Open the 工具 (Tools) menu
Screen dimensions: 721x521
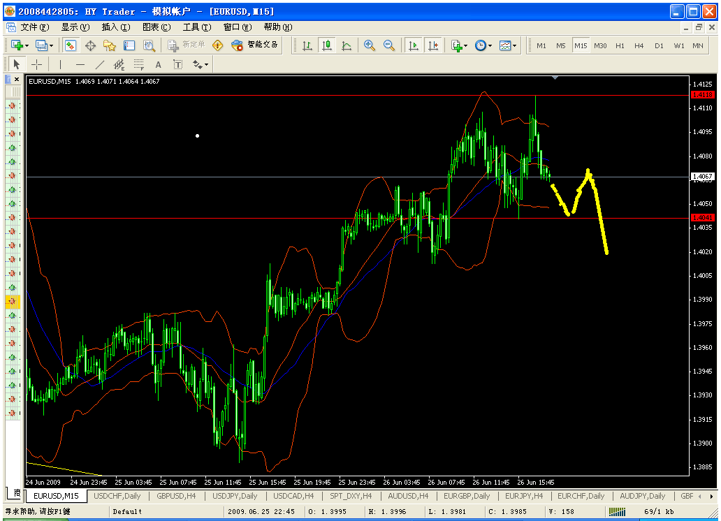coord(196,27)
